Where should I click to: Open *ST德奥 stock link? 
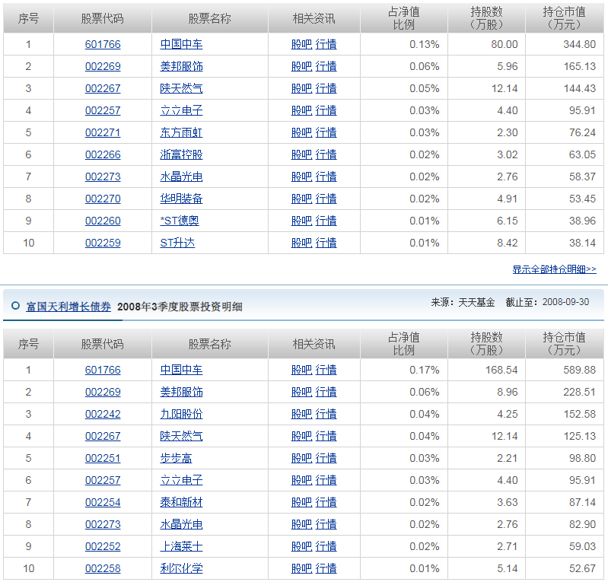[x=180, y=221]
